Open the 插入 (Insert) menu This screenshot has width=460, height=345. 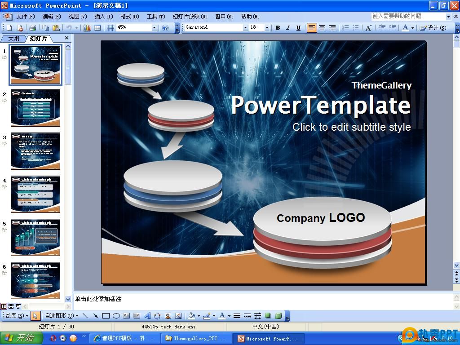pos(104,17)
